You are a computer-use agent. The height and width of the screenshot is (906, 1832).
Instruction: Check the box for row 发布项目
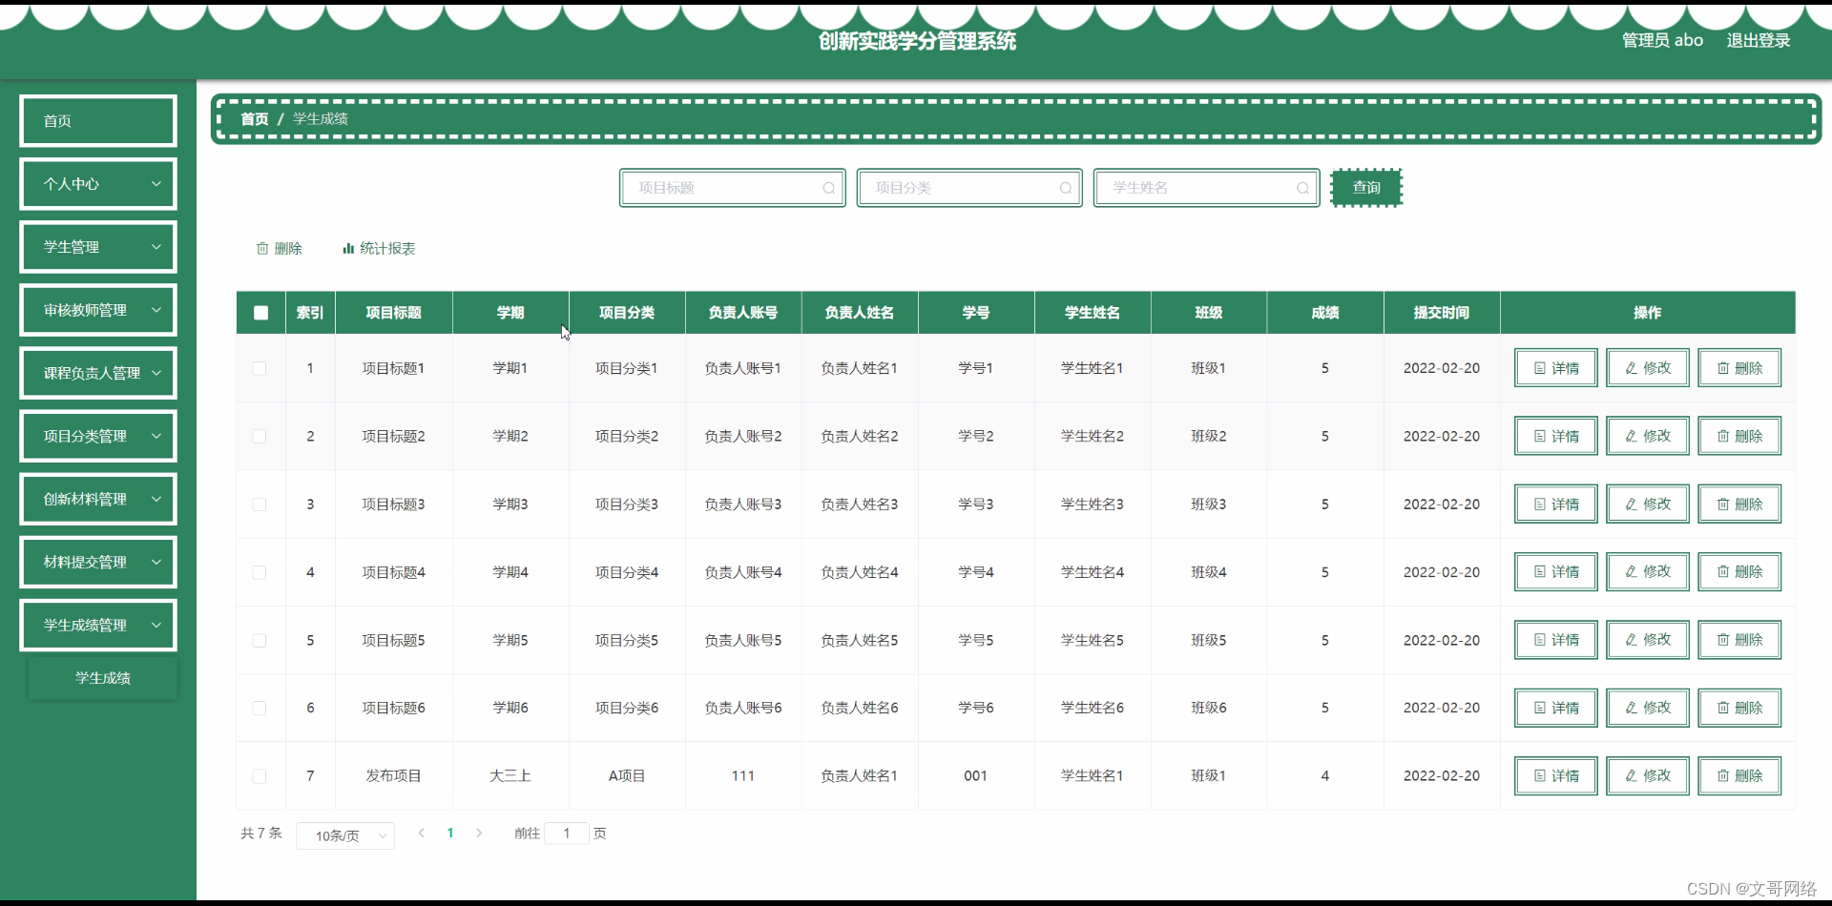tap(260, 776)
